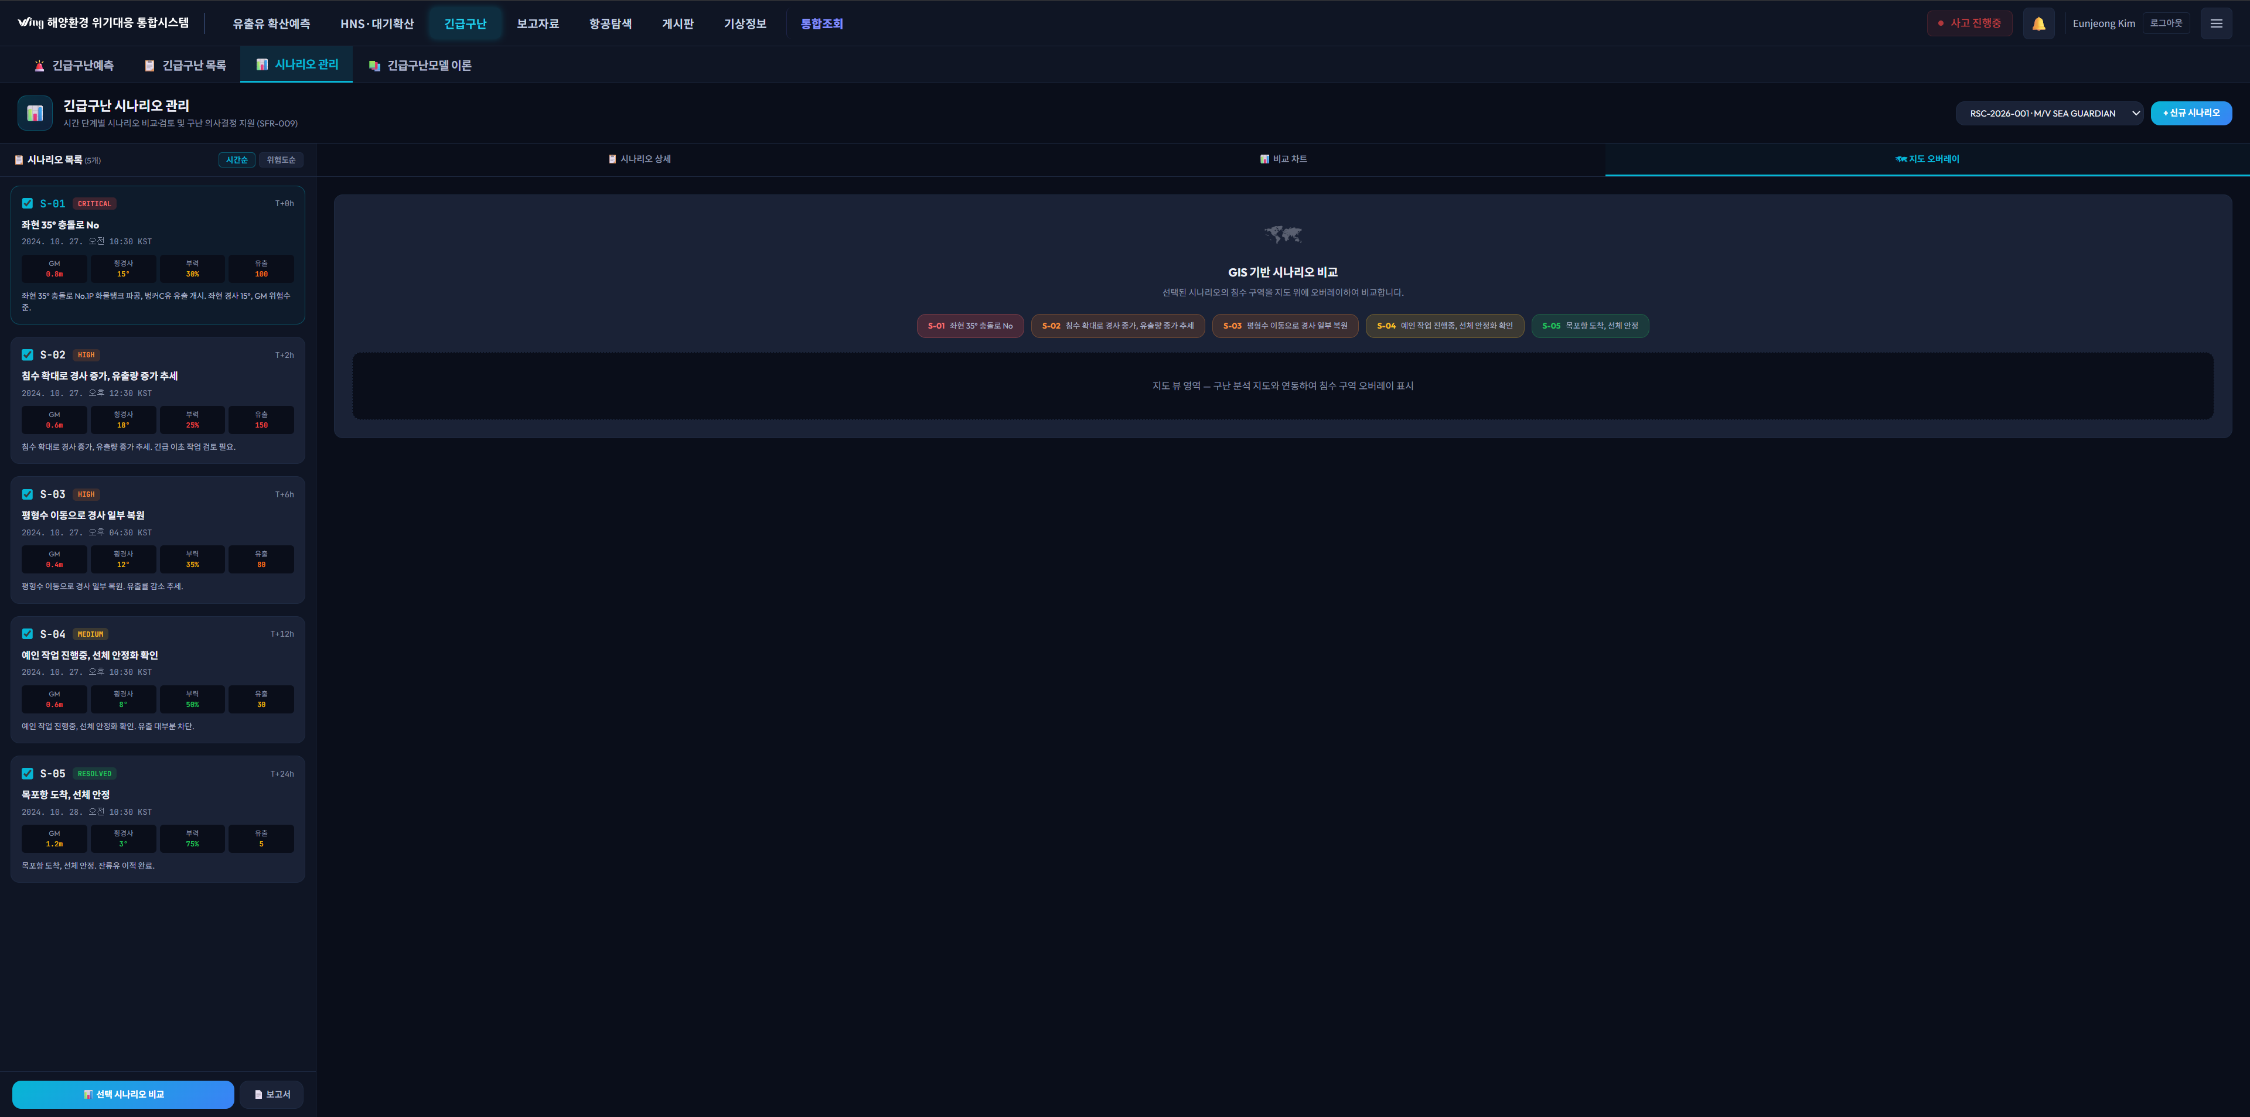Open the 긴급구난모델 이론 book icon tab
This screenshot has height=1117, width=2250.
pos(420,66)
